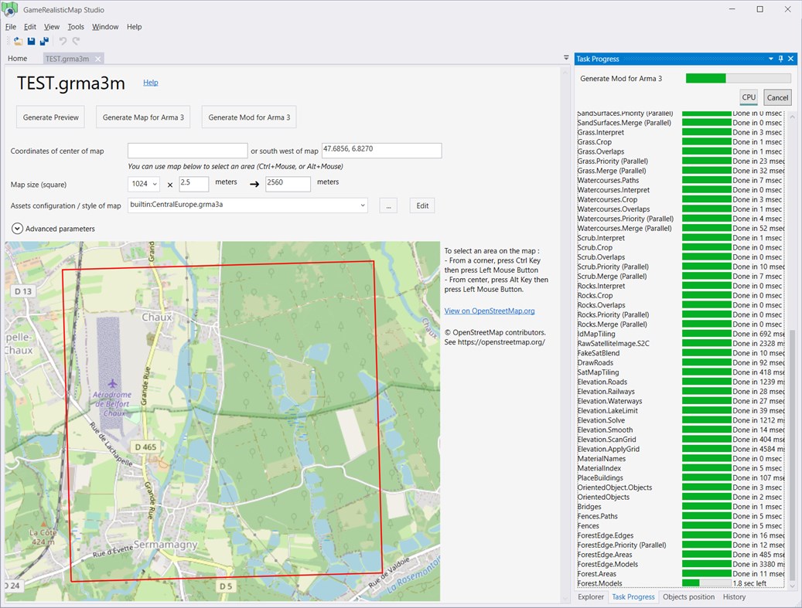The width and height of the screenshot is (802, 608).
Task: Open Task Progress window options arrow
Action: [x=770, y=59]
